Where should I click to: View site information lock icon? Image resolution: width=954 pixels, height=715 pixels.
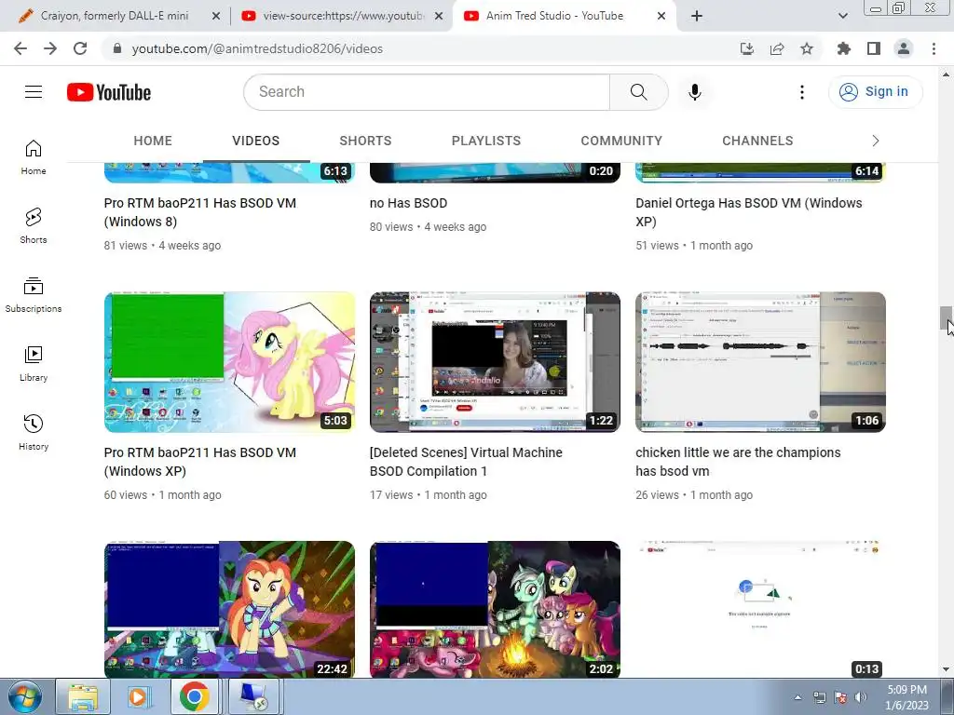click(117, 48)
